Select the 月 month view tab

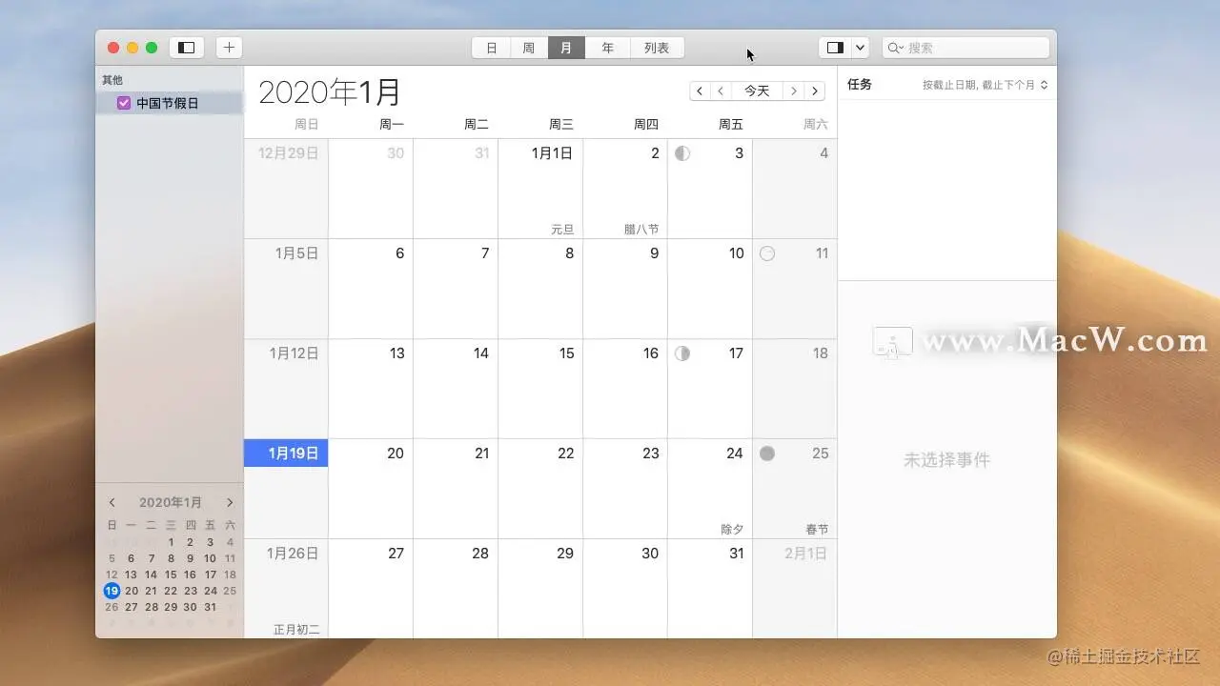(x=566, y=48)
